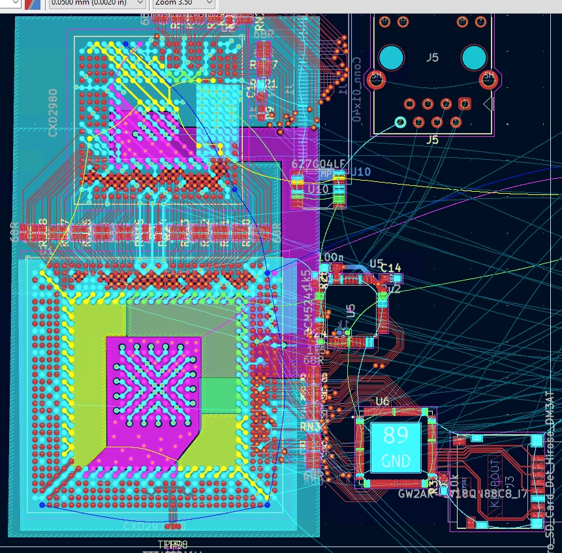Click the pad number 89 on U6

[396, 436]
